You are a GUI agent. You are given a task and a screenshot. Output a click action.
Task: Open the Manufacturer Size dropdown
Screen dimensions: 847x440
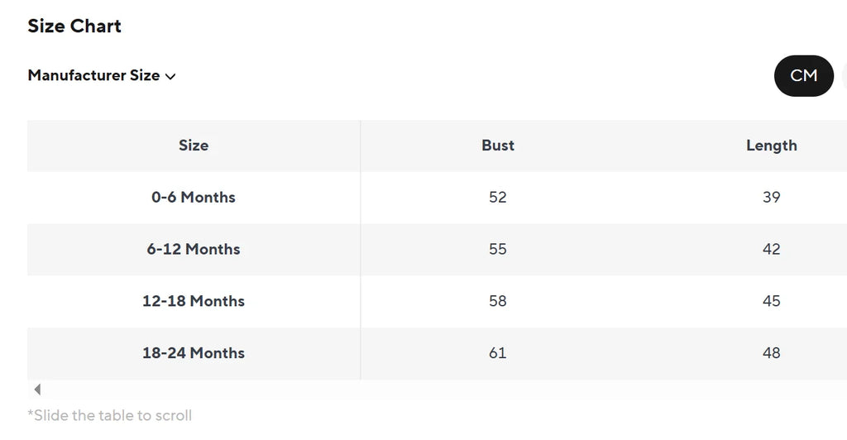(102, 75)
